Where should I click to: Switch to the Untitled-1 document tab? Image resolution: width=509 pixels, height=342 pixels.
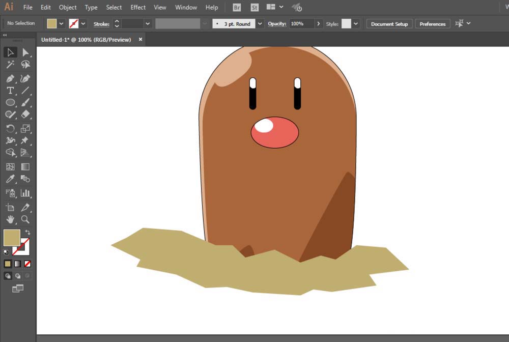coord(86,40)
